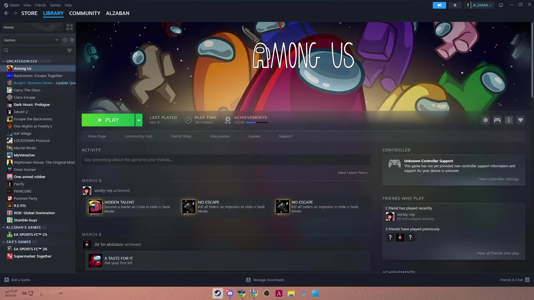
Task: Open controller configuration icon
Action: coord(497,120)
